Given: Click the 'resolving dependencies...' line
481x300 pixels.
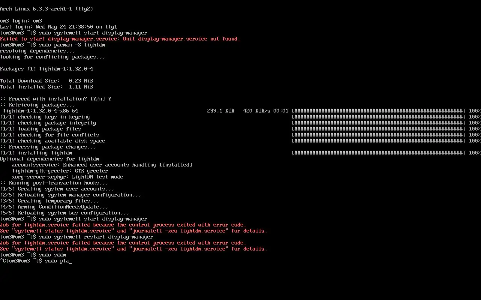Looking at the screenshot, I should (38, 51).
